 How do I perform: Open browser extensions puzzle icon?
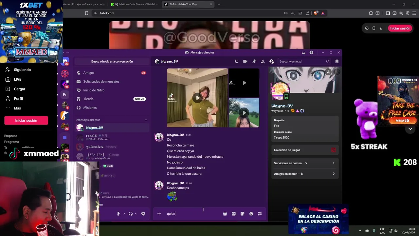click(371, 13)
